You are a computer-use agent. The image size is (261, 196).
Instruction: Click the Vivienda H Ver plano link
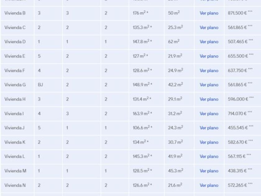(x=209, y=99)
